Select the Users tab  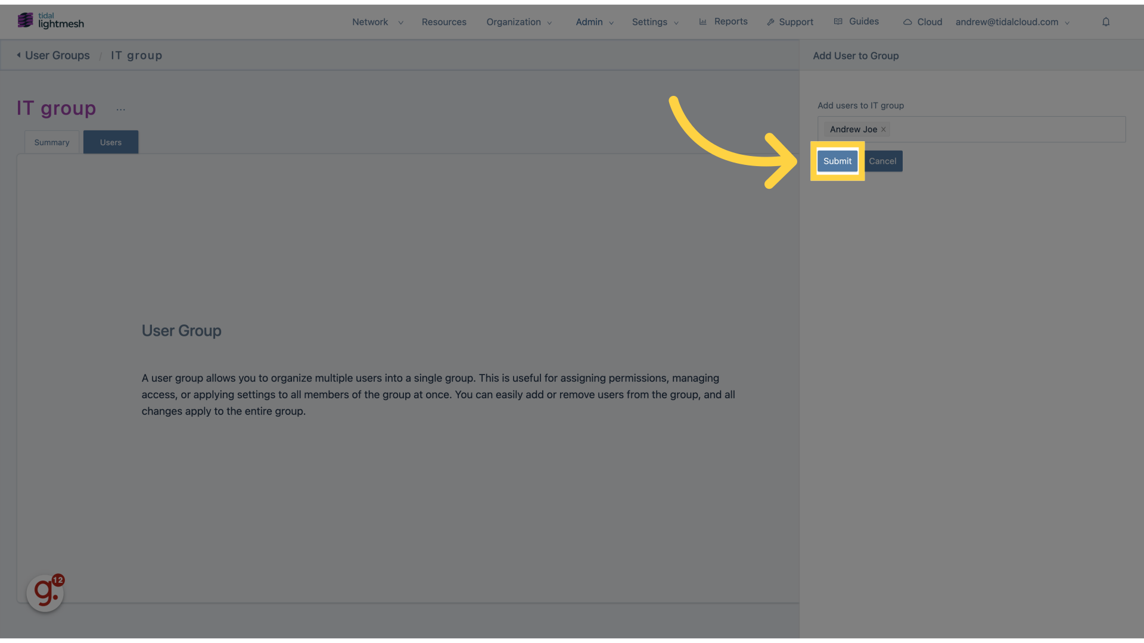(x=111, y=142)
